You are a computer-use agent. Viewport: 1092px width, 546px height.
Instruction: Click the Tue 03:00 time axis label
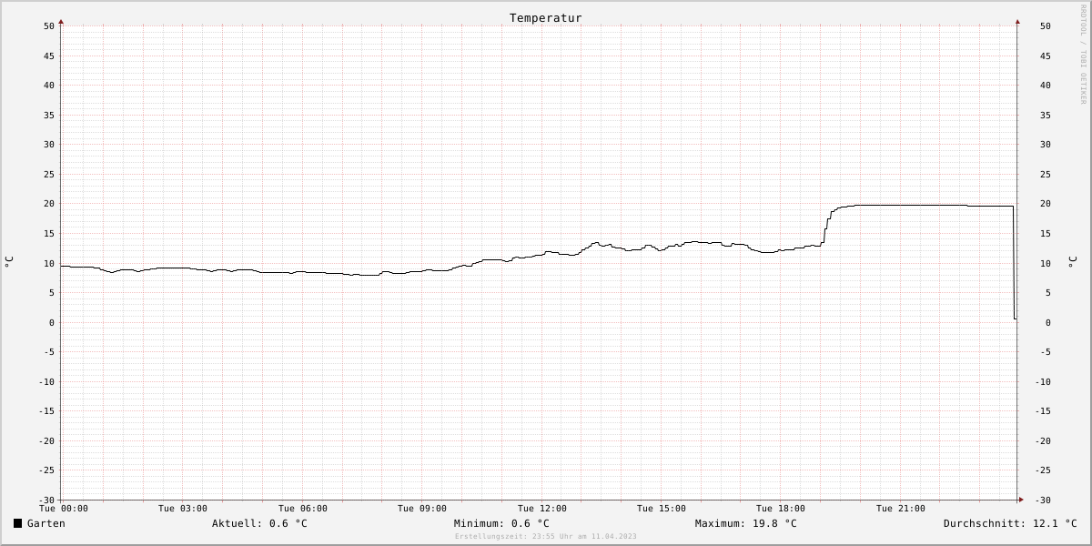tap(183, 509)
